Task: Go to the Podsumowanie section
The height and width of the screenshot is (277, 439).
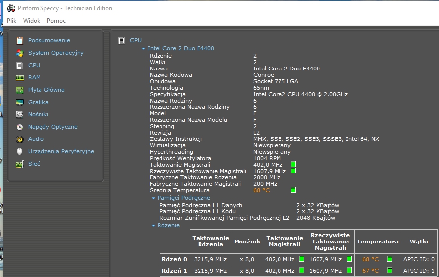Action: (x=49, y=40)
